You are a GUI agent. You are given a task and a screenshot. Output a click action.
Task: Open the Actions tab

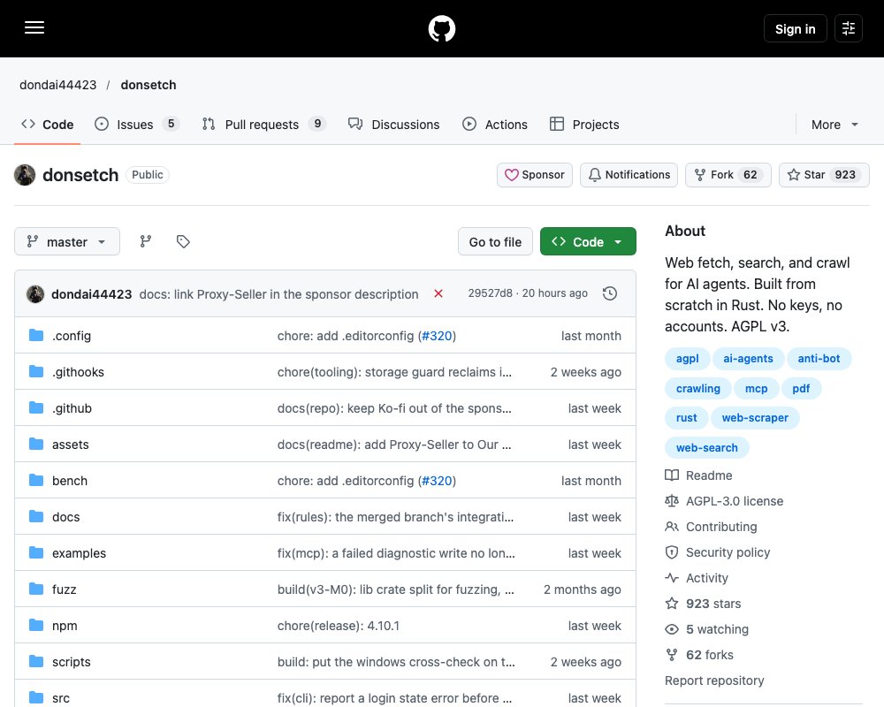(x=495, y=124)
